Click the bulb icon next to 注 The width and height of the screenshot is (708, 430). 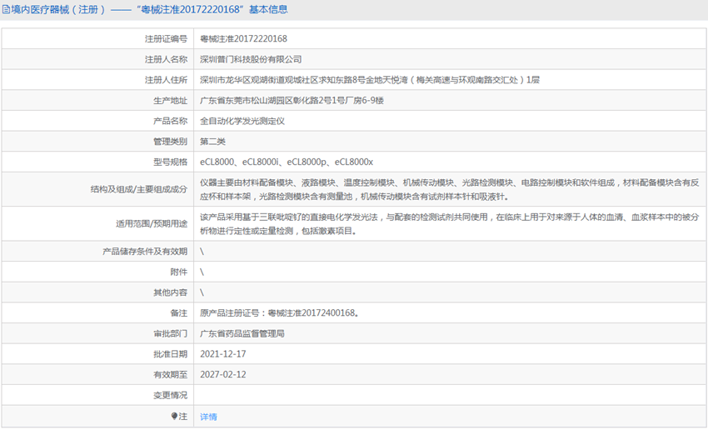point(174,416)
